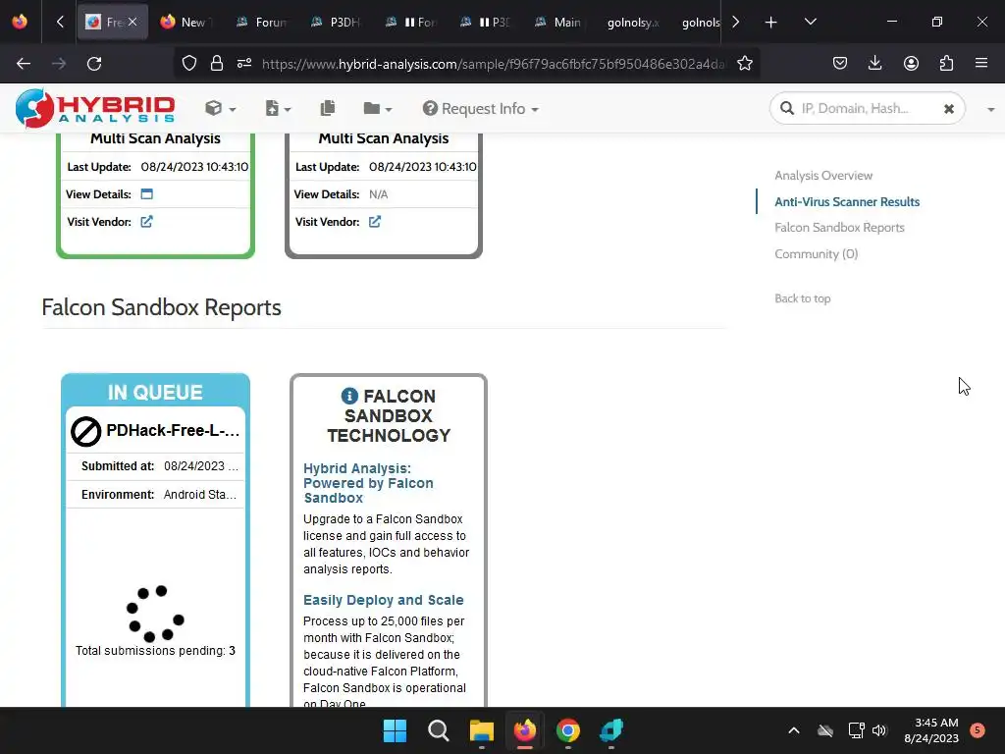Click the info icon beside FALCON SANDBOX TECHNOLOGY
This screenshot has height=754, width=1005.
pyautogui.click(x=349, y=396)
